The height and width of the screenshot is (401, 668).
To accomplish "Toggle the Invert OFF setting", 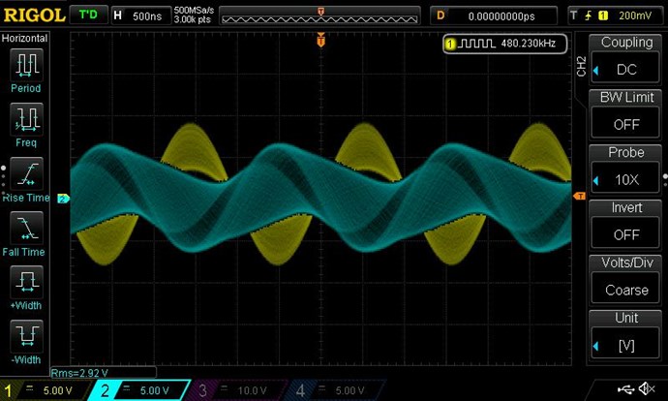I will point(626,234).
